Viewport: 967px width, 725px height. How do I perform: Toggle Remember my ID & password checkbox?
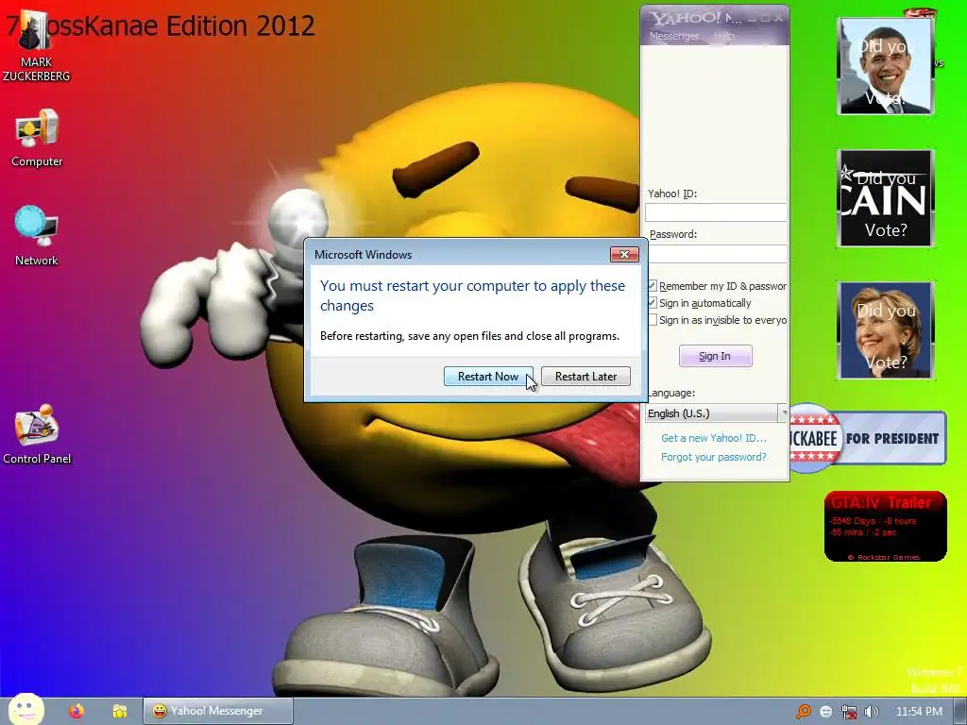[x=652, y=286]
